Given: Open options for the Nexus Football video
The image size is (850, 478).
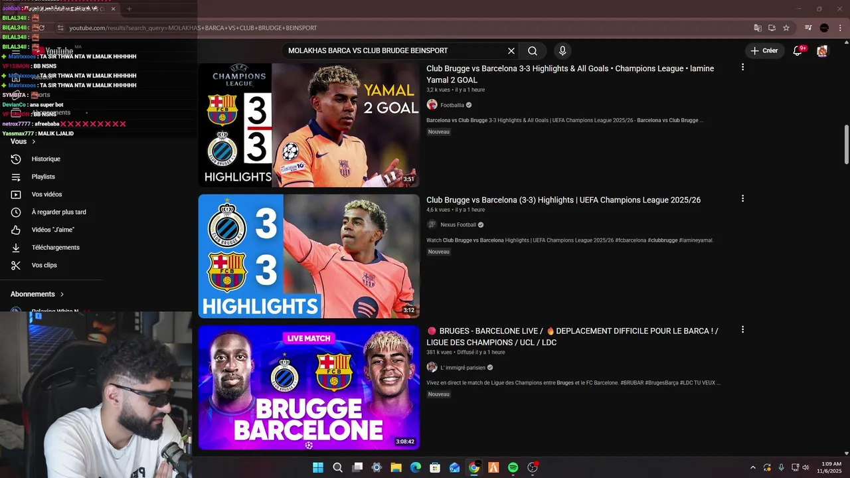Looking at the screenshot, I should [x=742, y=199].
